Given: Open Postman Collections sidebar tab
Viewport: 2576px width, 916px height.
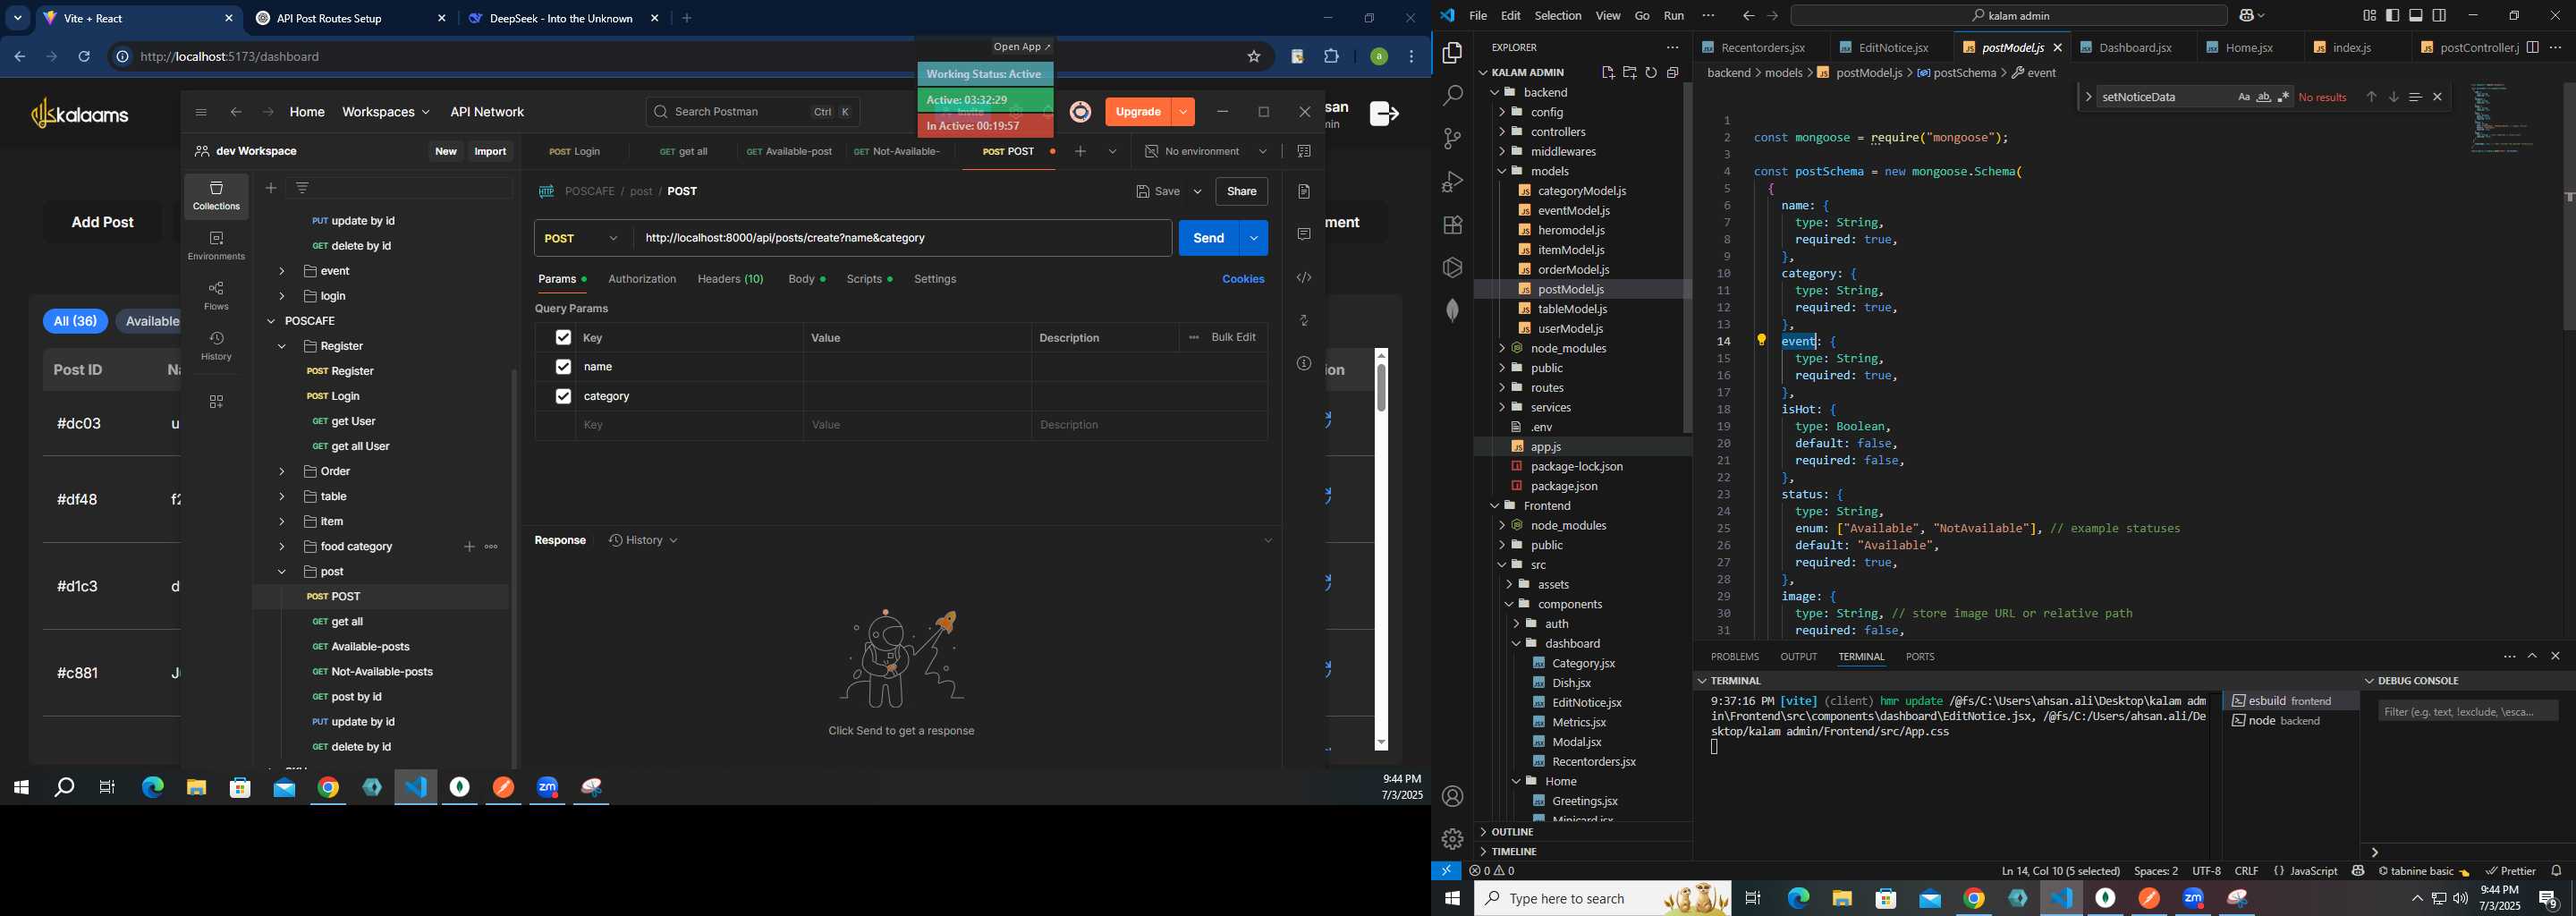Looking at the screenshot, I should [x=216, y=196].
